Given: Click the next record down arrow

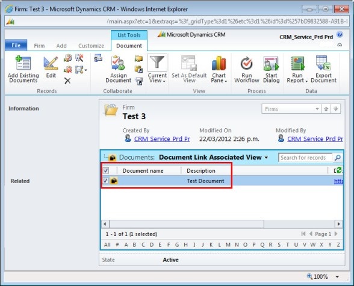Looking at the screenshot, I should pos(336,109).
